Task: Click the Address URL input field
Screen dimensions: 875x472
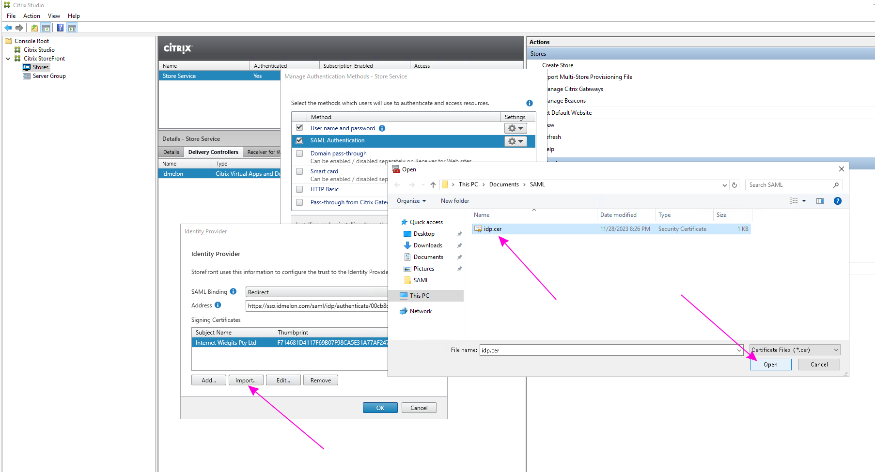Action: pyautogui.click(x=317, y=306)
